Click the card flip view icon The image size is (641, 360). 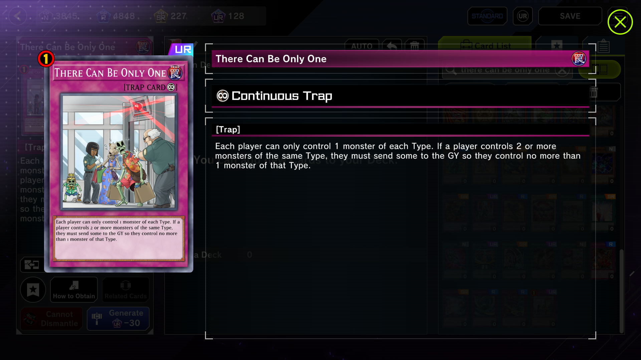tap(32, 265)
